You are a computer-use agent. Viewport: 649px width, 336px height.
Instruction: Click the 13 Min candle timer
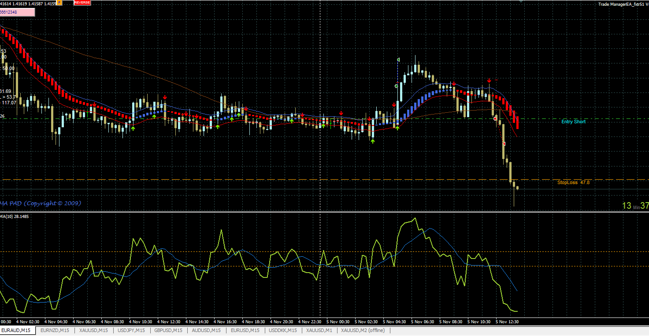tap(635, 206)
